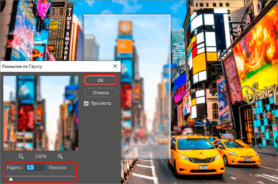Click the zoom out magnifier icon
Screen dimensions: 278x184
click(x=21, y=156)
